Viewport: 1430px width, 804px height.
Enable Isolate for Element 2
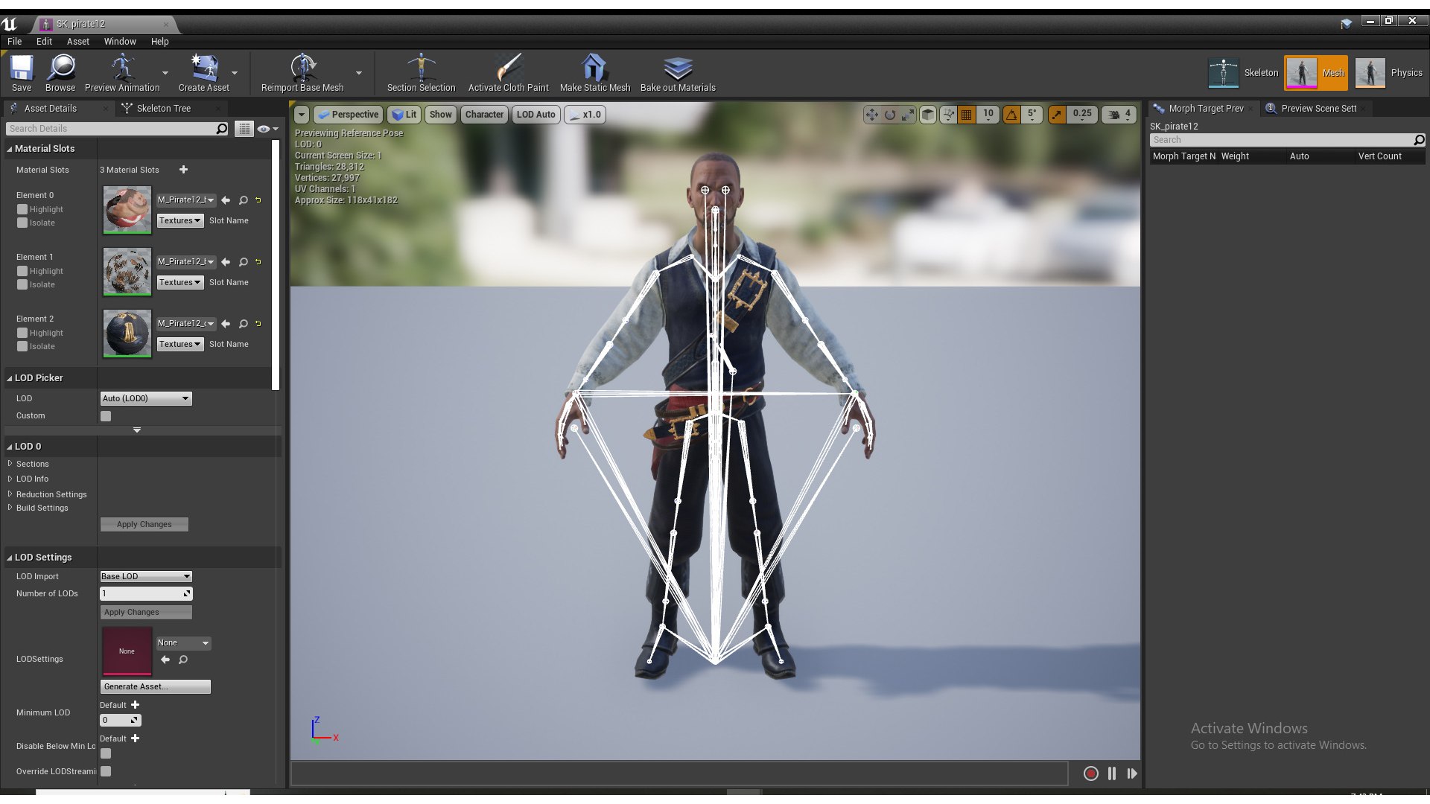click(x=22, y=347)
